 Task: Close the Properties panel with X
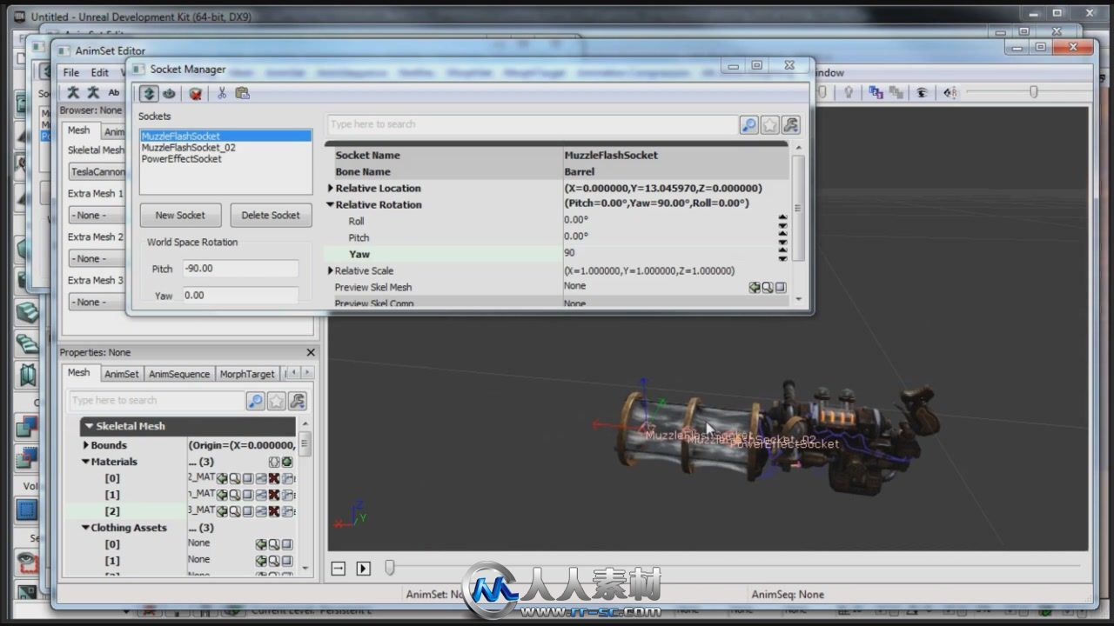[x=311, y=352]
